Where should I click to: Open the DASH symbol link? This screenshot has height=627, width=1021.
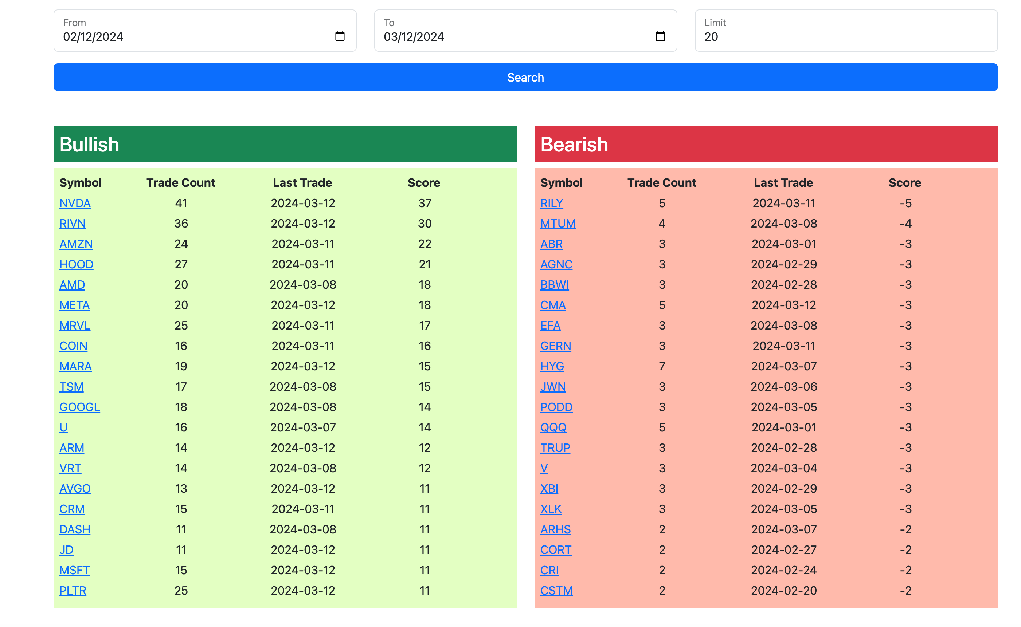tap(75, 529)
